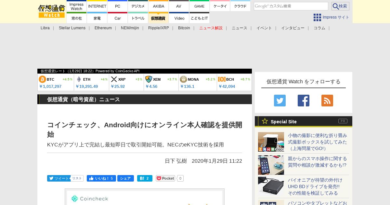Screen dimensions: 390x205
Task: Click the author name 日下 弘樹
Action: click(176, 161)
